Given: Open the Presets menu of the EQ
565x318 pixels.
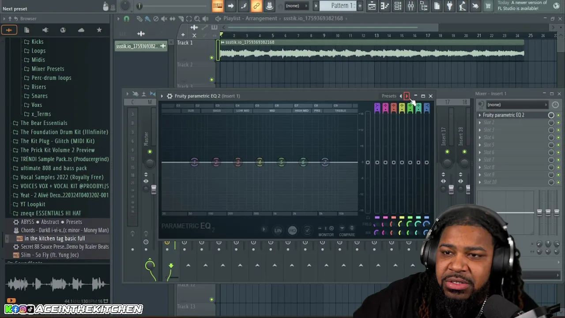Looking at the screenshot, I should point(389,96).
